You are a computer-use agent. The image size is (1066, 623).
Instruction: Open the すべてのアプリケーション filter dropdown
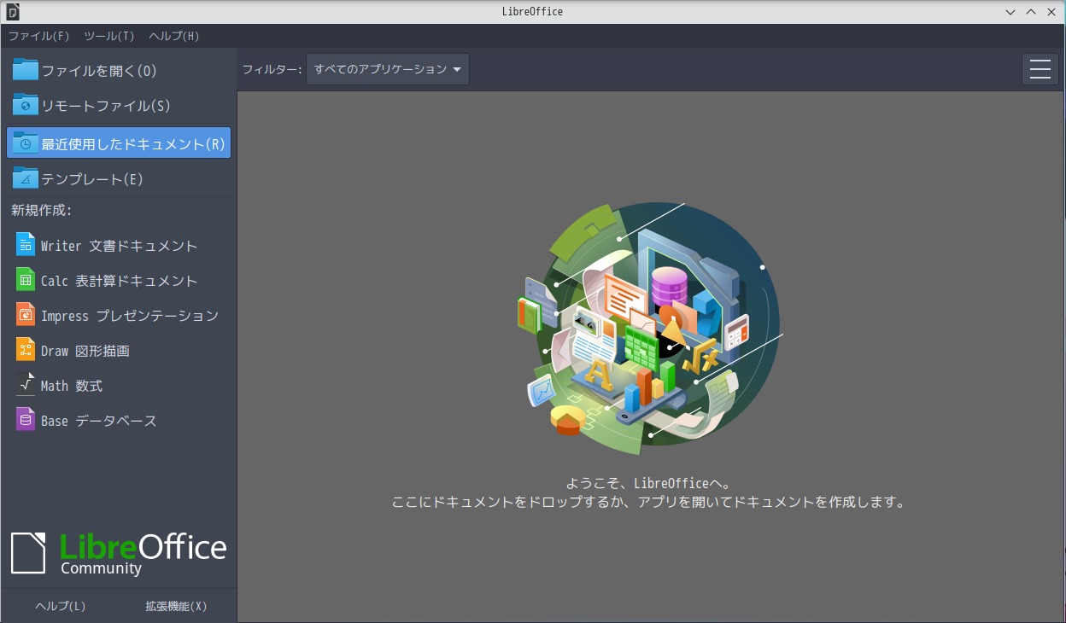point(387,69)
